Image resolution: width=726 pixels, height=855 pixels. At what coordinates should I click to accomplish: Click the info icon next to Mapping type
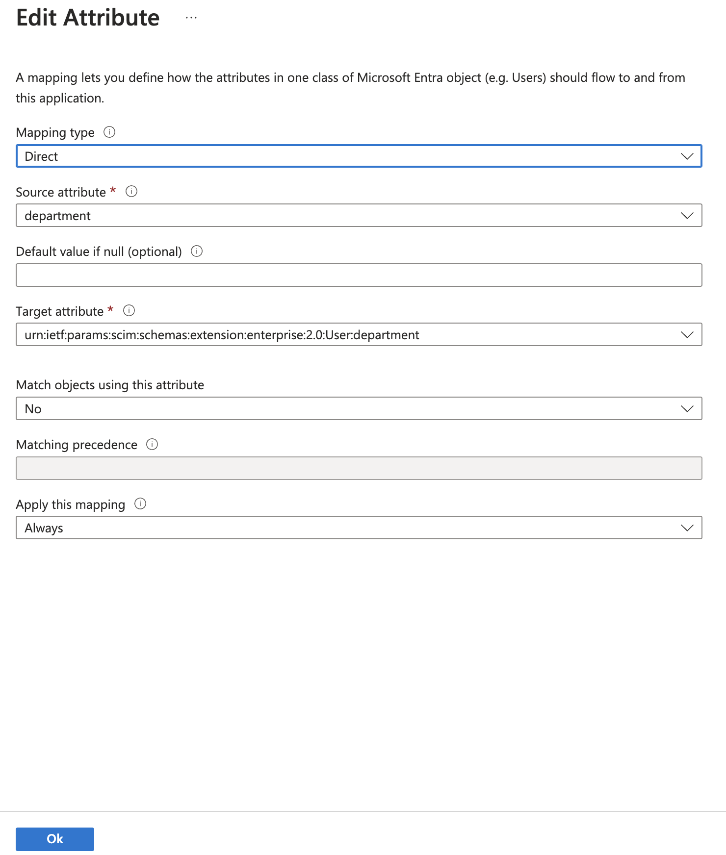tap(109, 132)
